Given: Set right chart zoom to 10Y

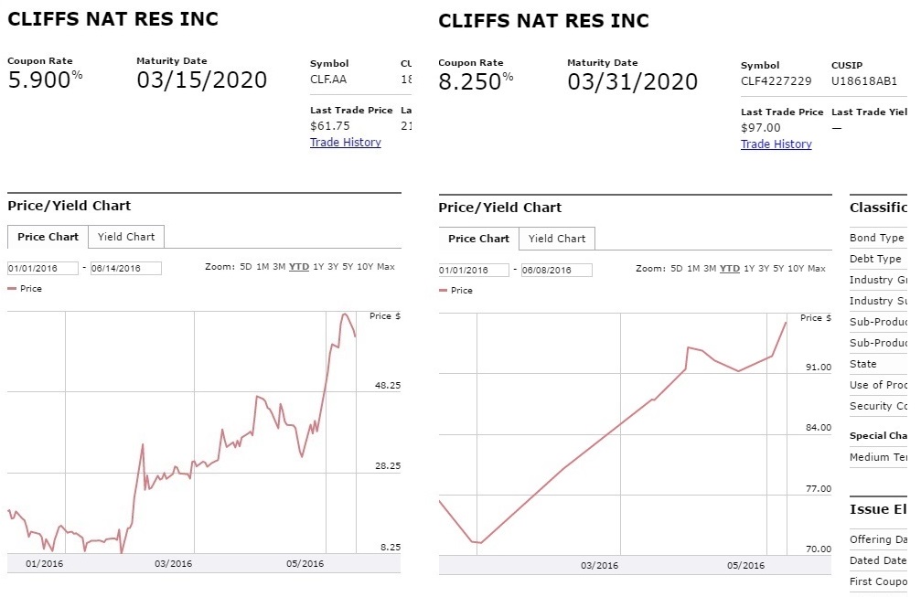Looking at the screenshot, I should (796, 268).
